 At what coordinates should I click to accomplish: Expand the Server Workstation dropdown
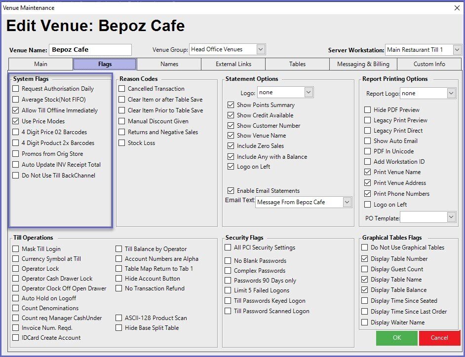click(x=457, y=50)
